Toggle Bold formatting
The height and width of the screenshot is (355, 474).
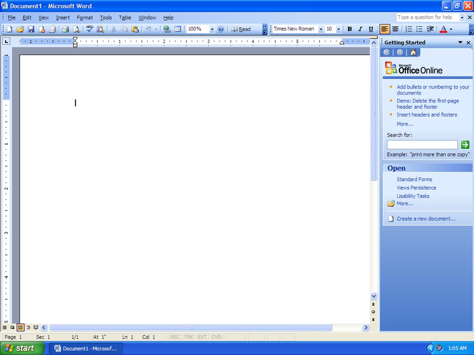pyautogui.click(x=350, y=29)
